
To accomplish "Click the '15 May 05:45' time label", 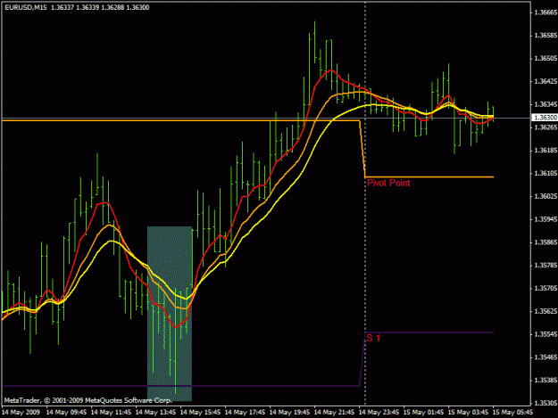I will click(x=512, y=413).
